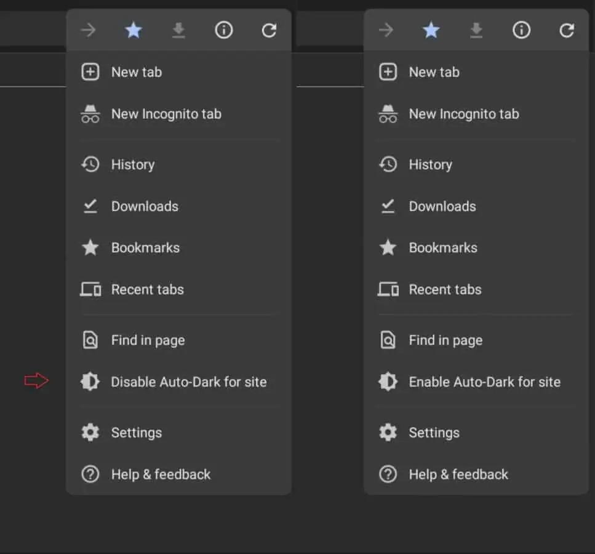The image size is (595, 554).
Task: Click the download page icon
Action: point(178,30)
